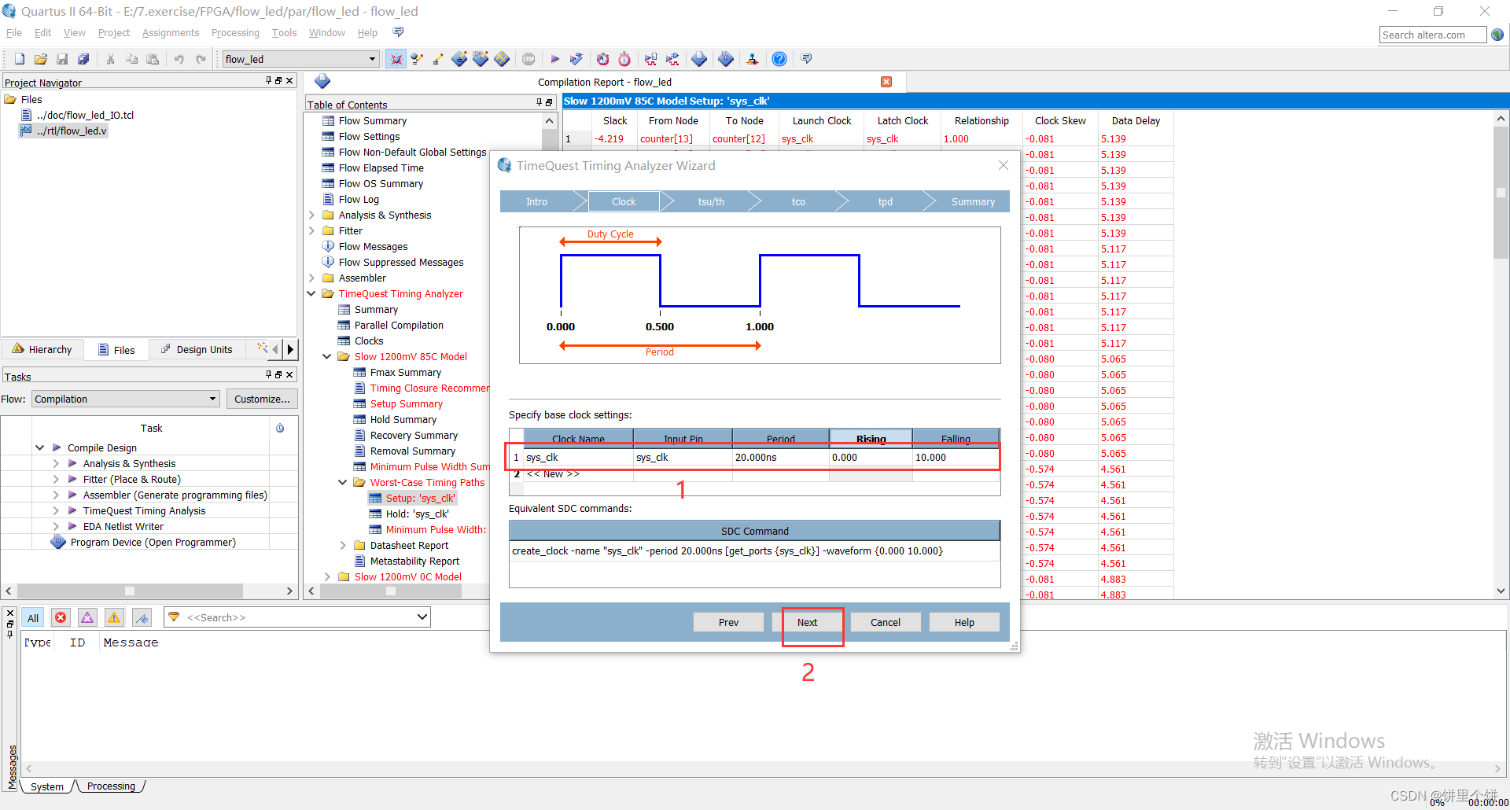
Task: Click the Slack column header
Action: pyautogui.click(x=615, y=120)
